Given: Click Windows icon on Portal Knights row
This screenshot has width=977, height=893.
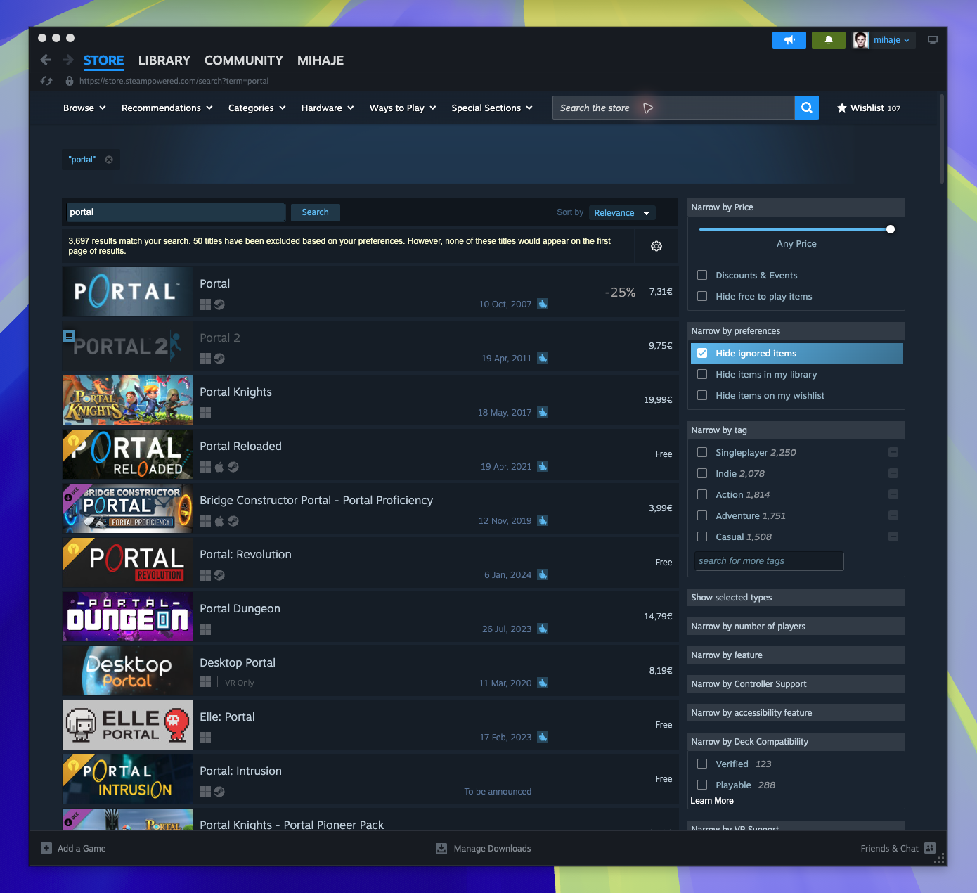Looking at the screenshot, I should point(205,413).
